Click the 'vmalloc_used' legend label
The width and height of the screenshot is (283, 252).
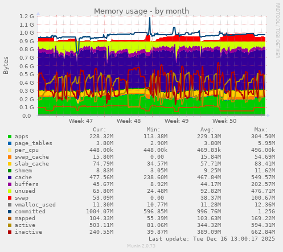[x=35, y=205]
